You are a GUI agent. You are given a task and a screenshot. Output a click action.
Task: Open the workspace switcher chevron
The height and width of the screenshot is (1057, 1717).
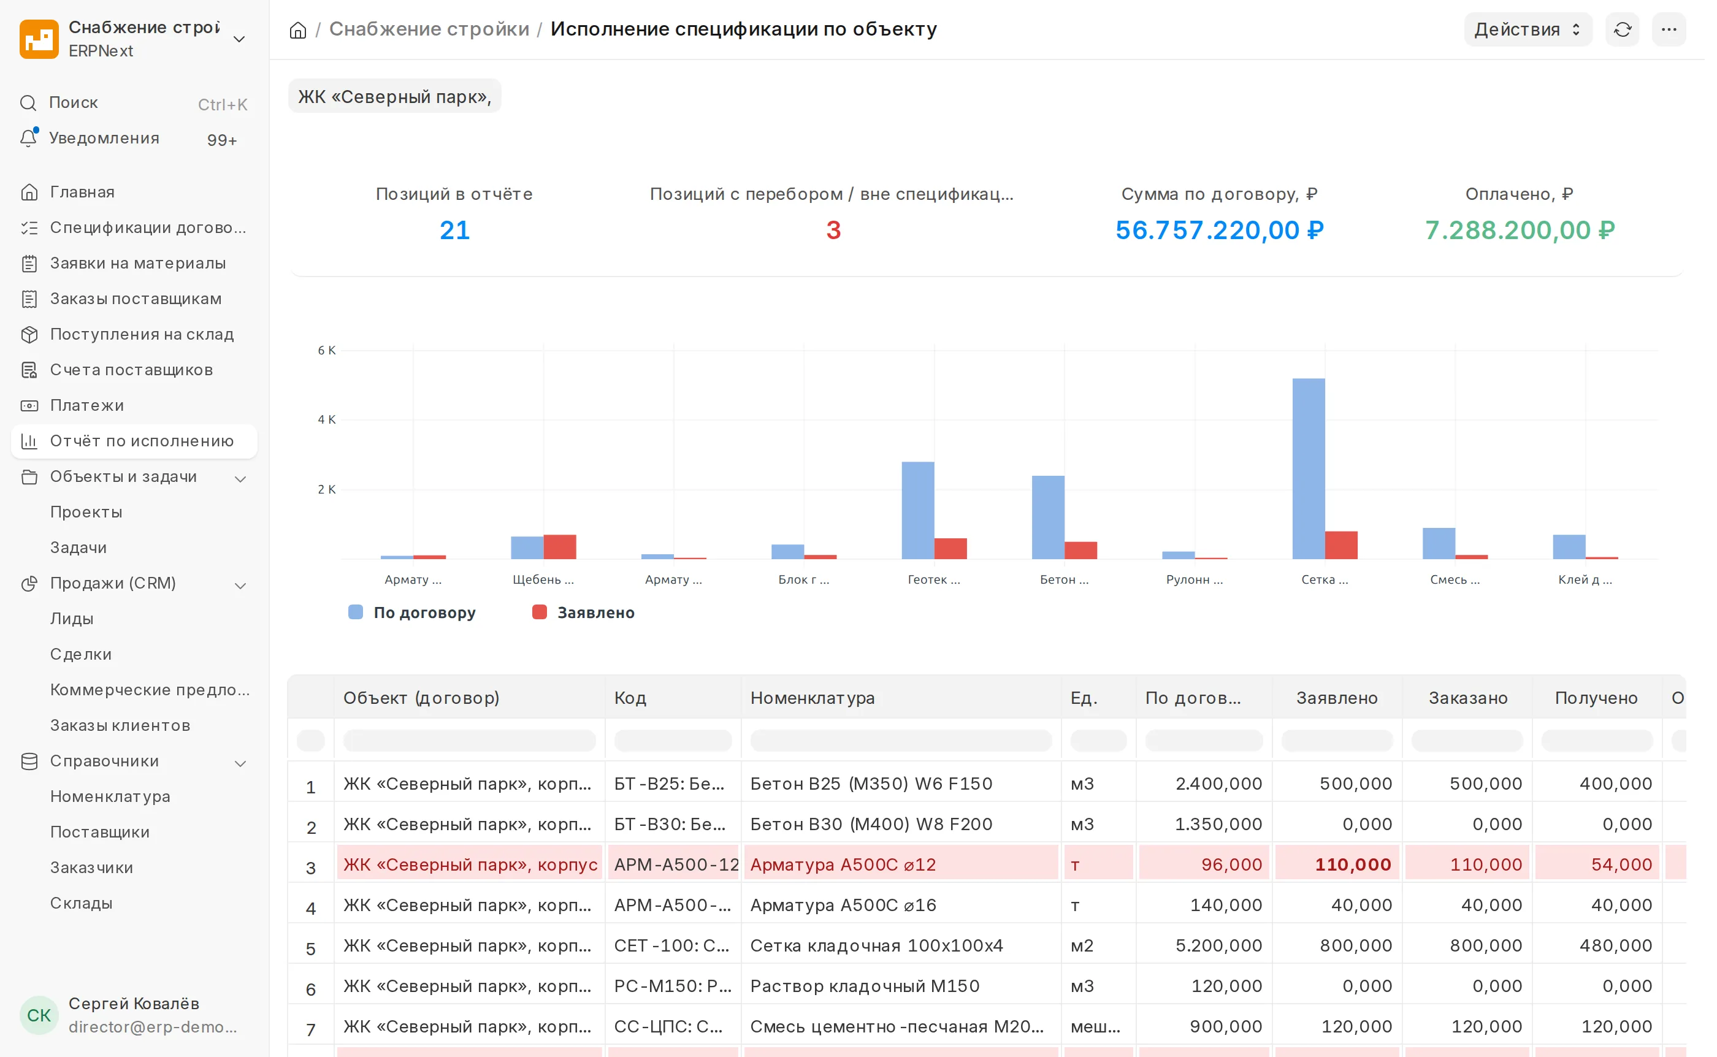[x=240, y=39]
